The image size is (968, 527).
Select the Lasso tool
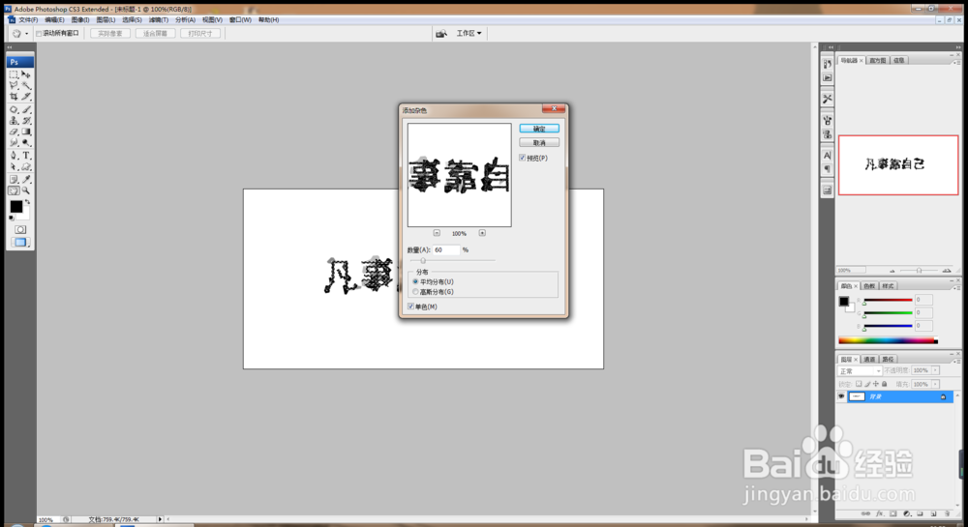14,85
